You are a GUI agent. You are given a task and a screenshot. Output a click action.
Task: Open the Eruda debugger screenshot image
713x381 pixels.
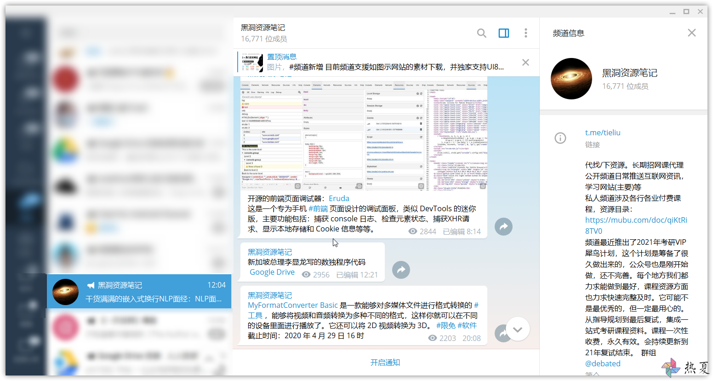(x=364, y=133)
